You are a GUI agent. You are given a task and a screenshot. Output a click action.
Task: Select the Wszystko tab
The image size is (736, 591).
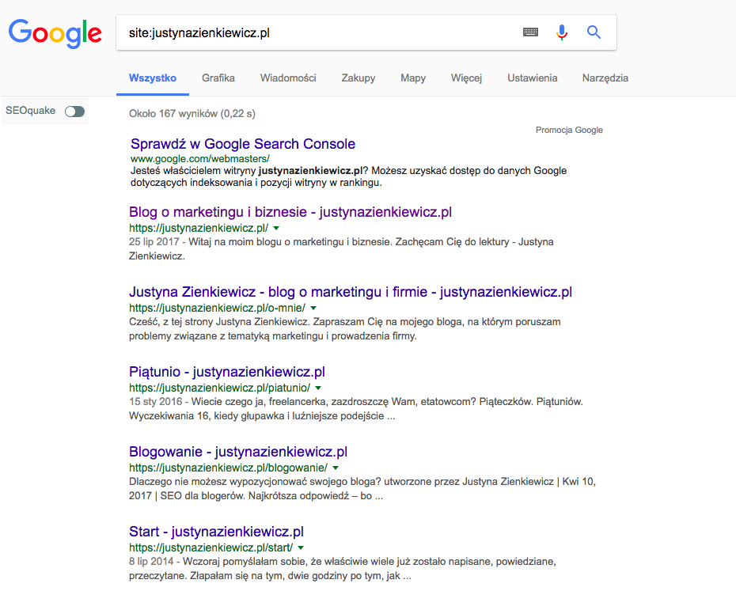coord(153,78)
